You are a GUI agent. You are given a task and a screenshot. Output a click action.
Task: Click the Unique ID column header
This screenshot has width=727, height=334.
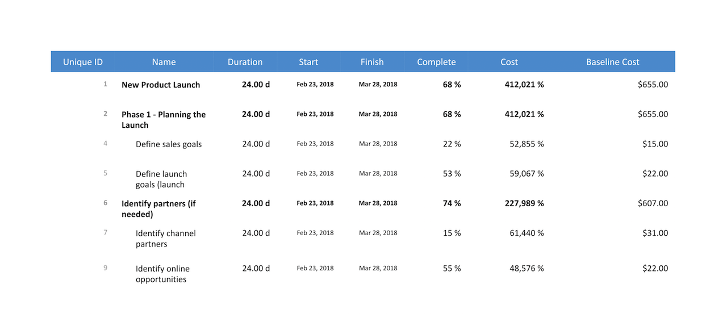(83, 62)
